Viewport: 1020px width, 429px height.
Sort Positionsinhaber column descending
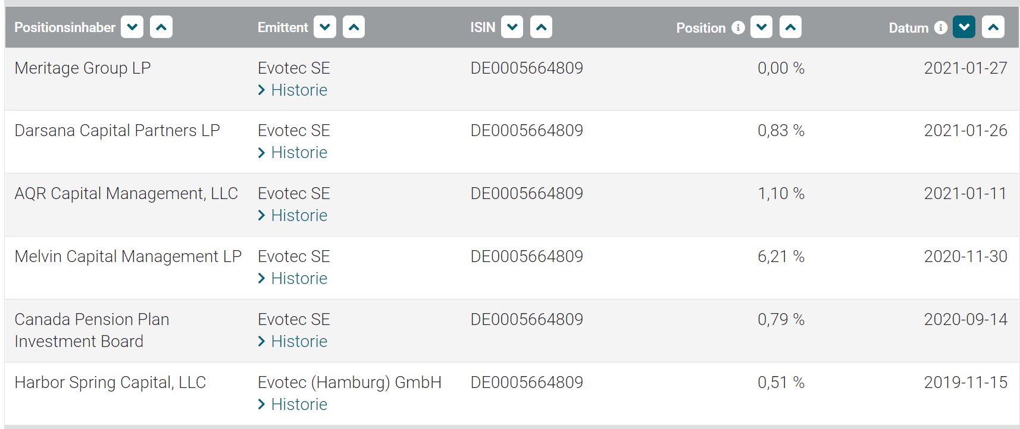(132, 27)
